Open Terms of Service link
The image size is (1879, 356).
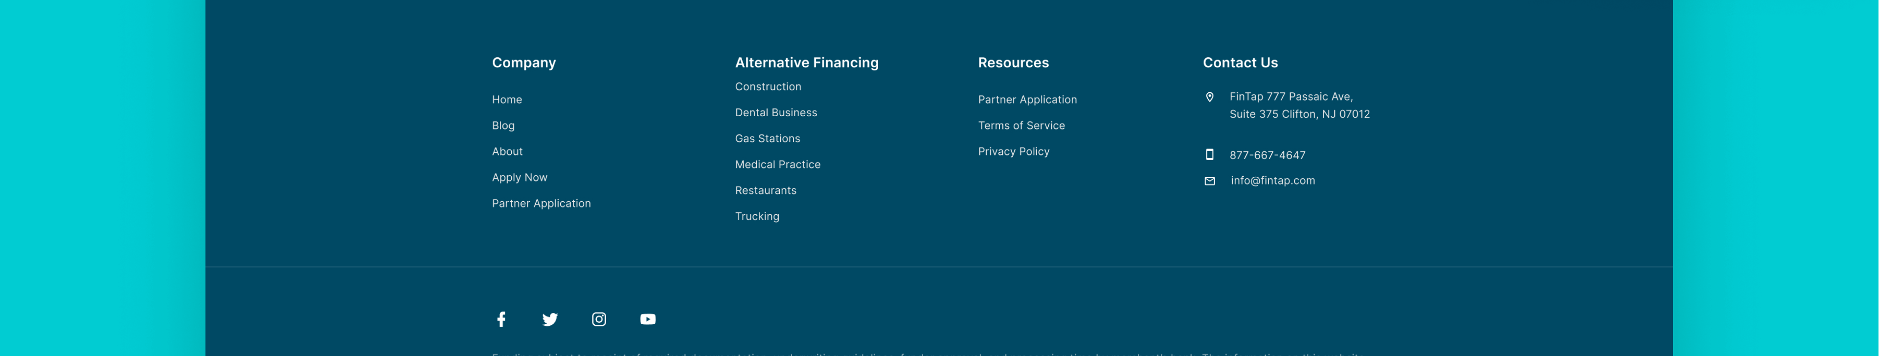click(1021, 125)
